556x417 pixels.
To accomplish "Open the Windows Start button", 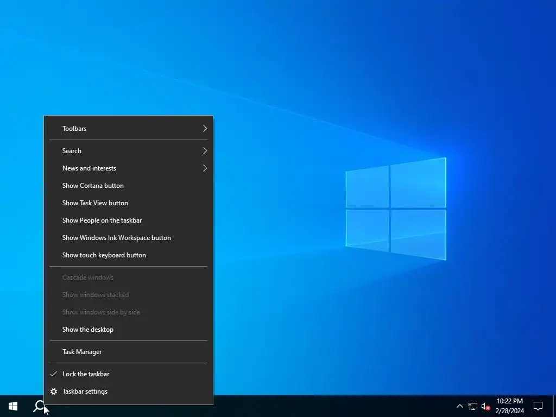I will click(13, 406).
